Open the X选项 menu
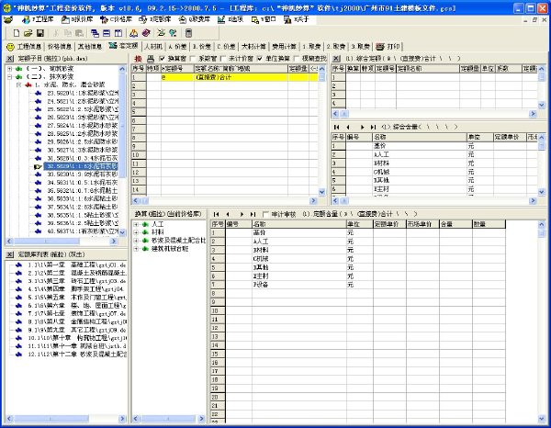Viewport: 551px width, 428px height. [x=231, y=19]
